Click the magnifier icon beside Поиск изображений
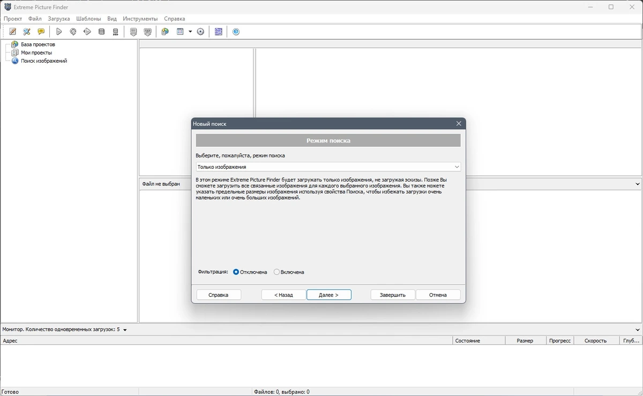Screen dimensions: 643x396 (x=14, y=61)
